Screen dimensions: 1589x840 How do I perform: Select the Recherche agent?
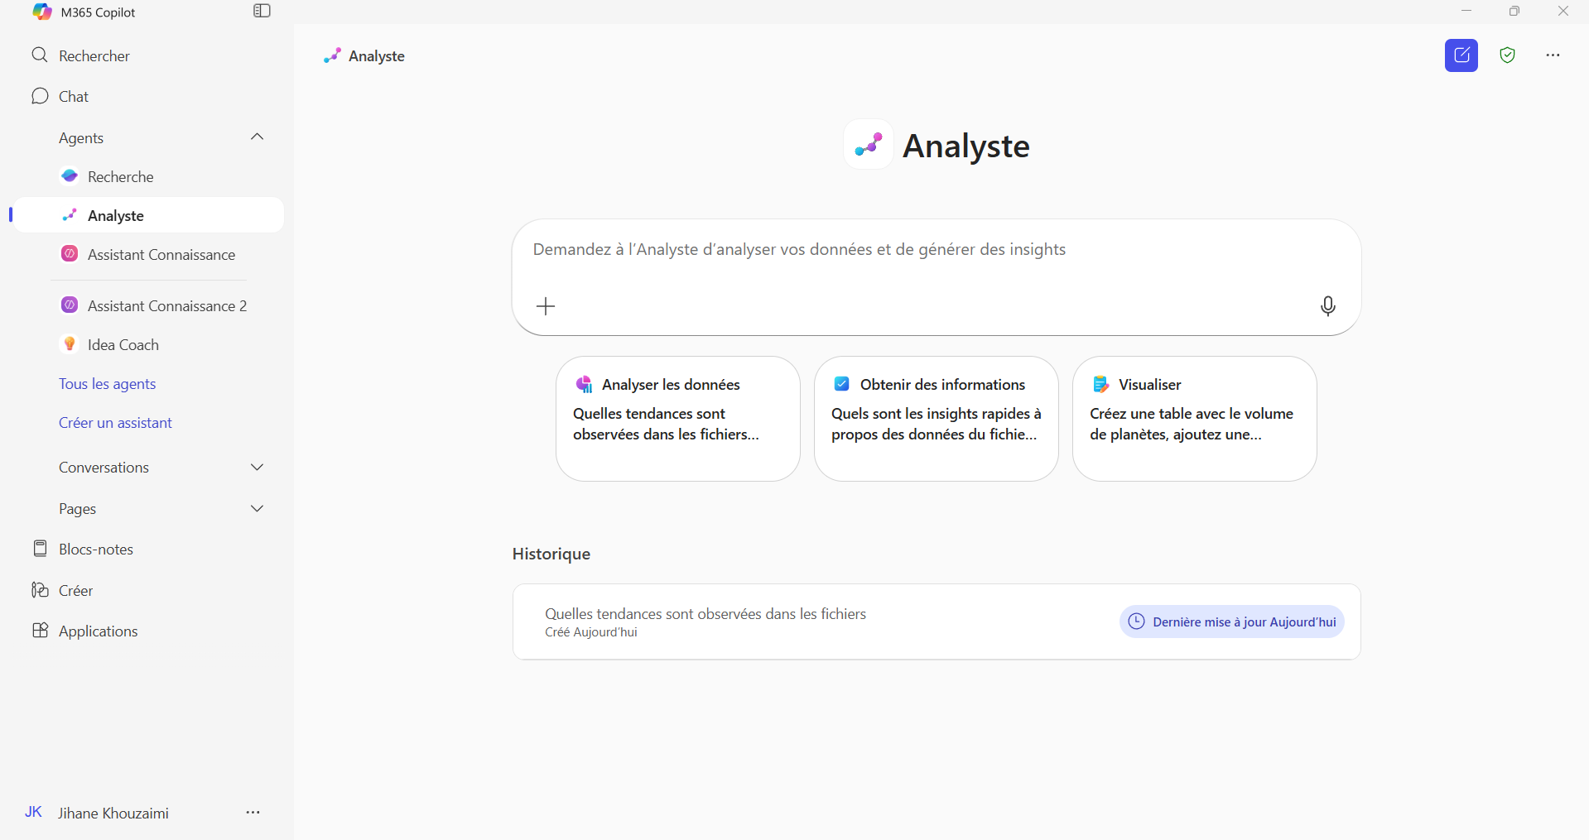coord(120,177)
